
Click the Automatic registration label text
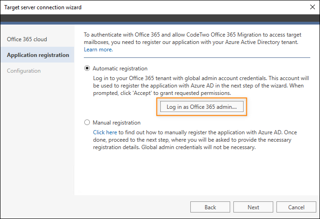coord(120,69)
